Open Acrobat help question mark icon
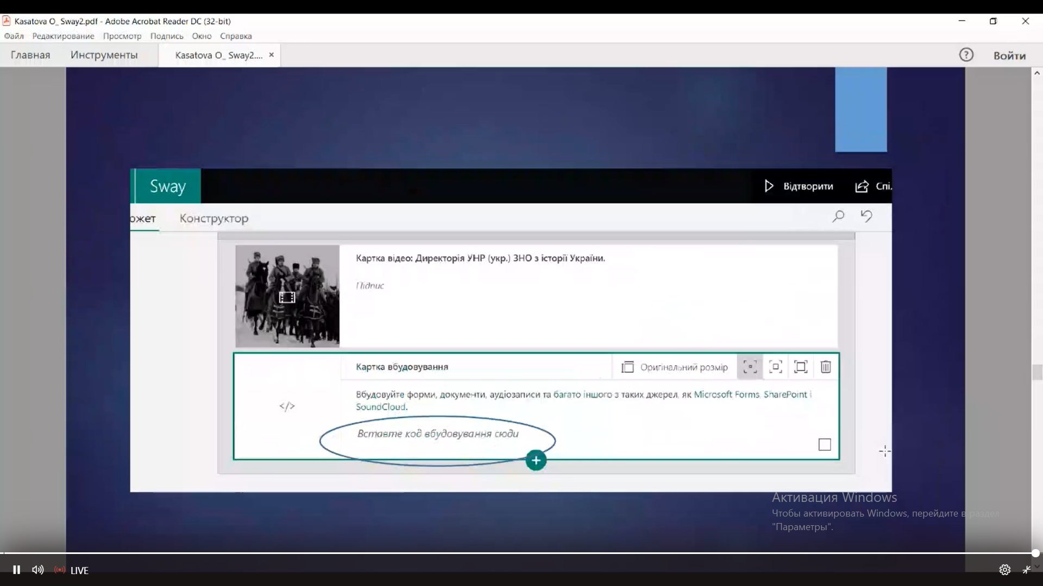The width and height of the screenshot is (1043, 586). [x=966, y=55]
